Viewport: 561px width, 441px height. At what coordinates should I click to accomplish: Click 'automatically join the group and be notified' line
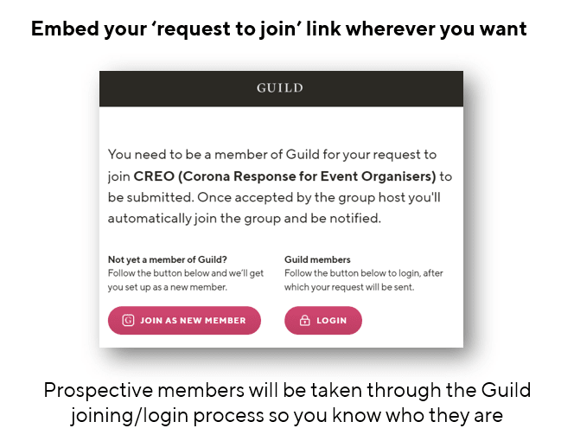[x=245, y=219]
